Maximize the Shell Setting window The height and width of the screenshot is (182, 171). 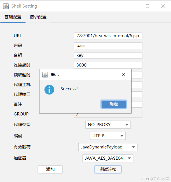(147, 6)
